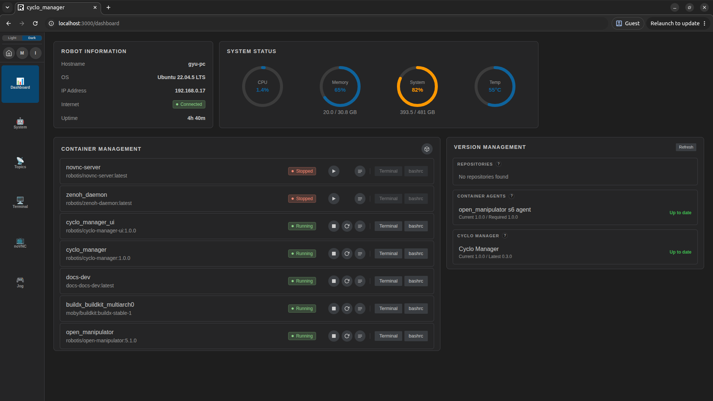The width and height of the screenshot is (713, 401).
Task: Open the noVNC page in the sidebar
Action: [x=20, y=243]
